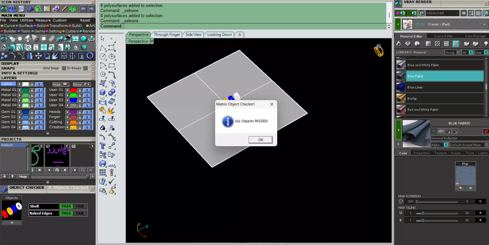Select the Box solid tool
The height and width of the screenshot is (245, 489).
[x=103, y=92]
